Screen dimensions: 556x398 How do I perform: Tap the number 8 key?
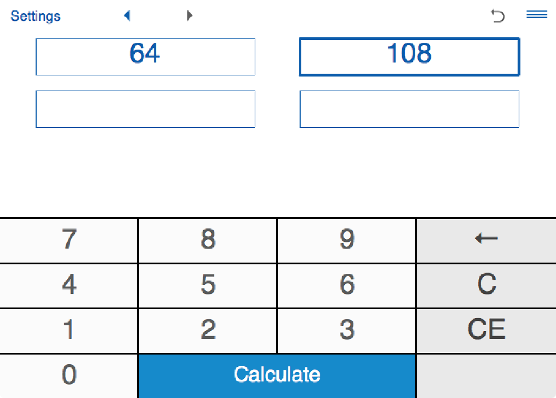pos(208,240)
